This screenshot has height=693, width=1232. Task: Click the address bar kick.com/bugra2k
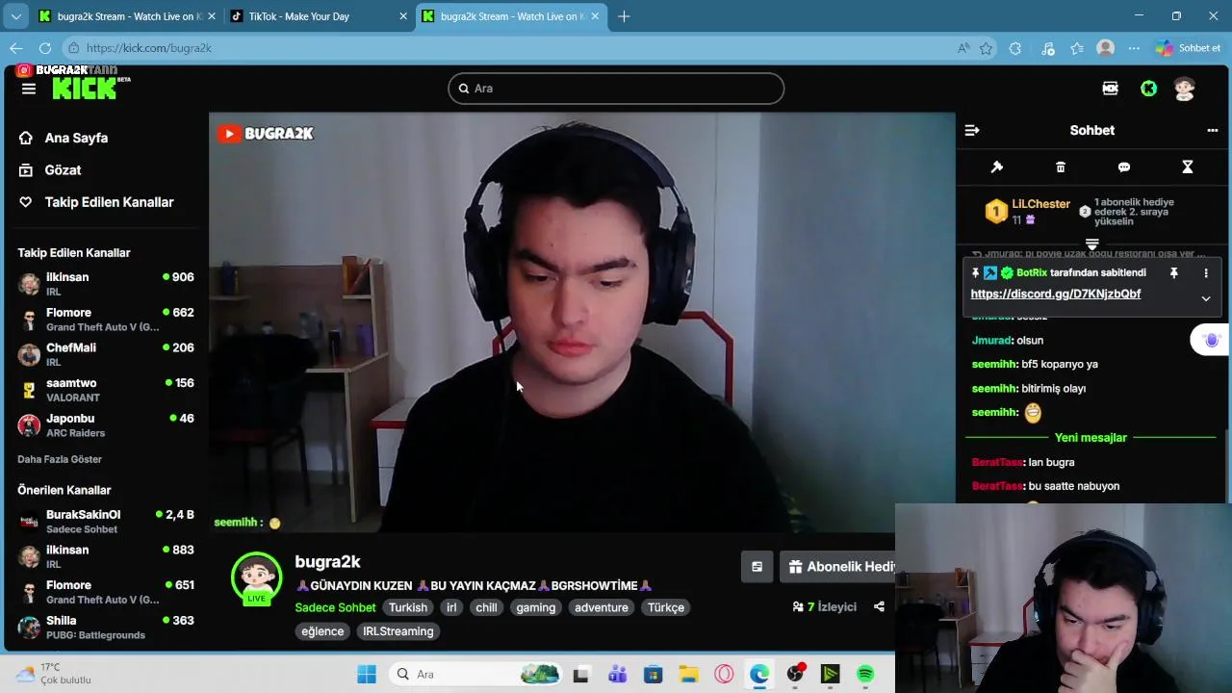coord(148,48)
